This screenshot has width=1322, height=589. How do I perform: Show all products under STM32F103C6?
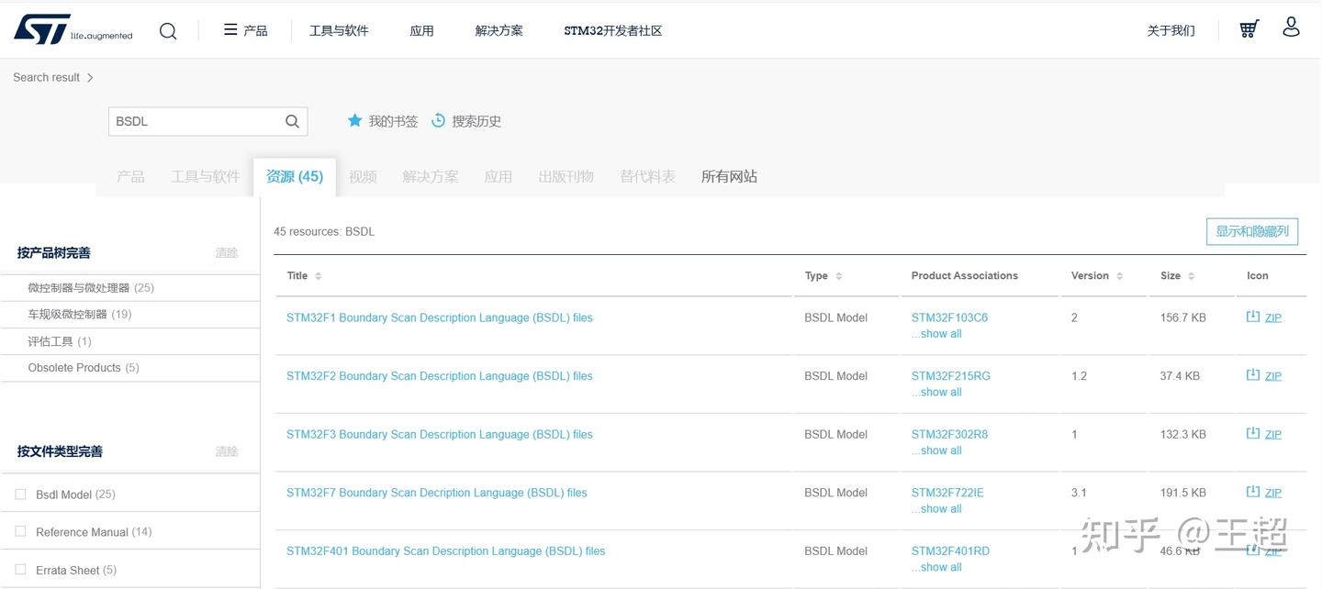tap(936, 334)
